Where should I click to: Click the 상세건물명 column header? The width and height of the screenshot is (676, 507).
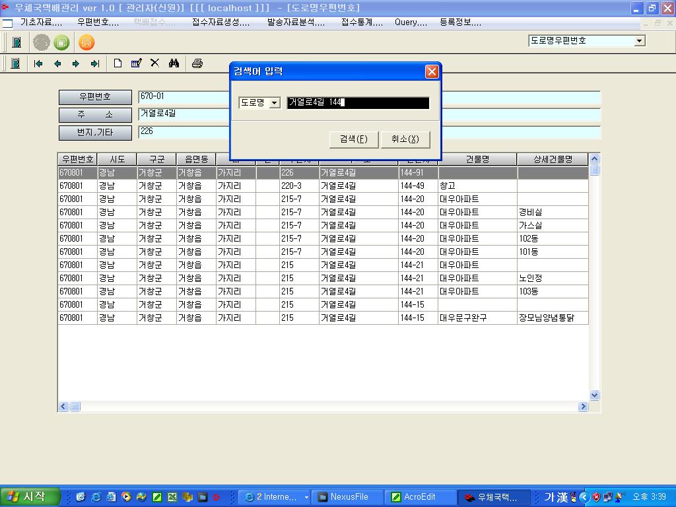553,160
